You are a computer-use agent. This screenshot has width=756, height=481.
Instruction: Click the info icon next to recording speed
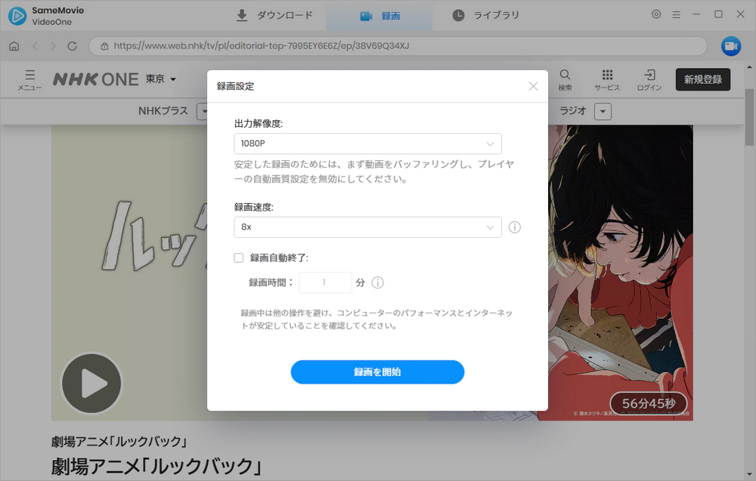[x=515, y=227]
